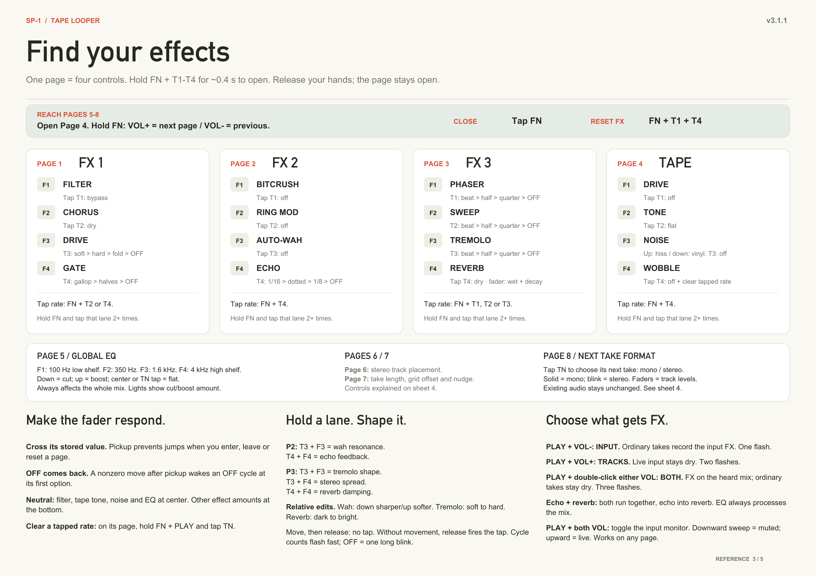Click the 'FX 3' card heading
The width and height of the screenshot is (816, 576).
pos(478,163)
